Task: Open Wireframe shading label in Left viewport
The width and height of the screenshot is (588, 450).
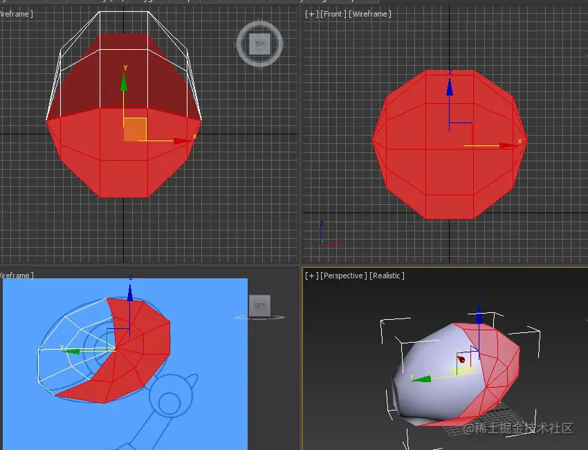Action: (x=16, y=276)
